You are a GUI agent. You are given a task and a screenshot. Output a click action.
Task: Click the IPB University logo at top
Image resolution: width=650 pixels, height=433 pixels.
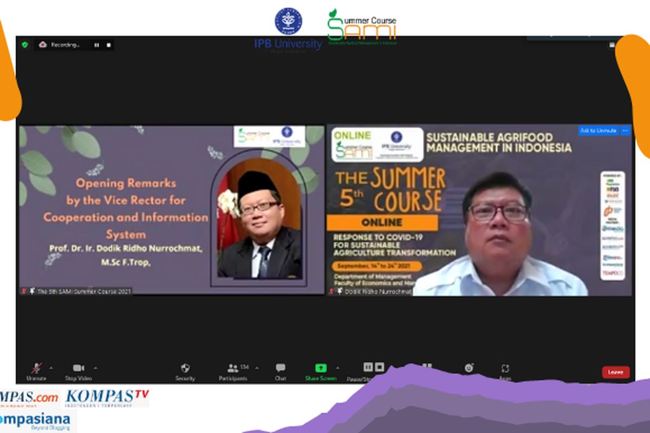[x=288, y=29]
